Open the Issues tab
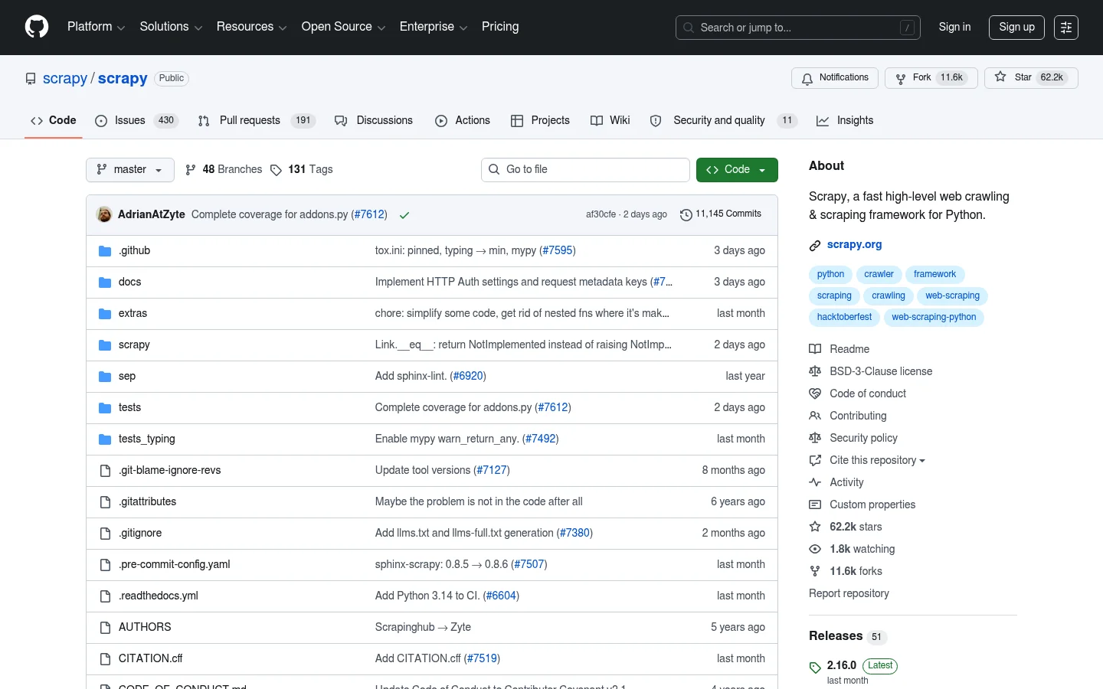Image resolution: width=1103 pixels, height=689 pixels. [x=136, y=120]
